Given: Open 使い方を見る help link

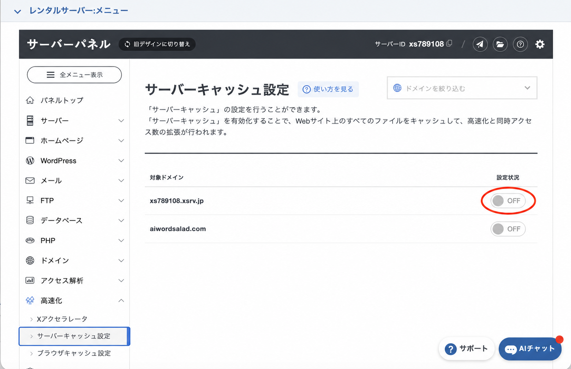Looking at the screenshot, I should (328, 89).
